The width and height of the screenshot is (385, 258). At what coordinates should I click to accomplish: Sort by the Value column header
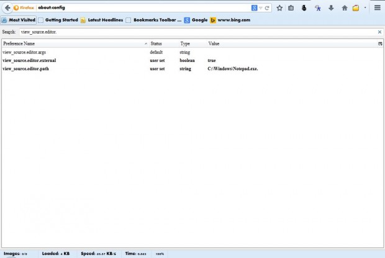[x=292, y=43]
